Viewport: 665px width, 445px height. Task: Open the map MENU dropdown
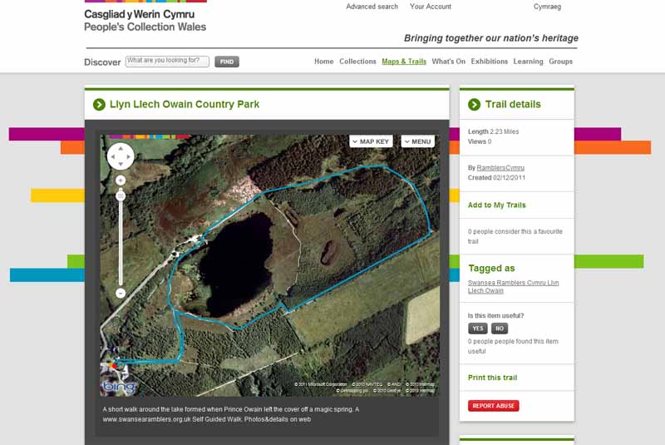click(417, 141)
